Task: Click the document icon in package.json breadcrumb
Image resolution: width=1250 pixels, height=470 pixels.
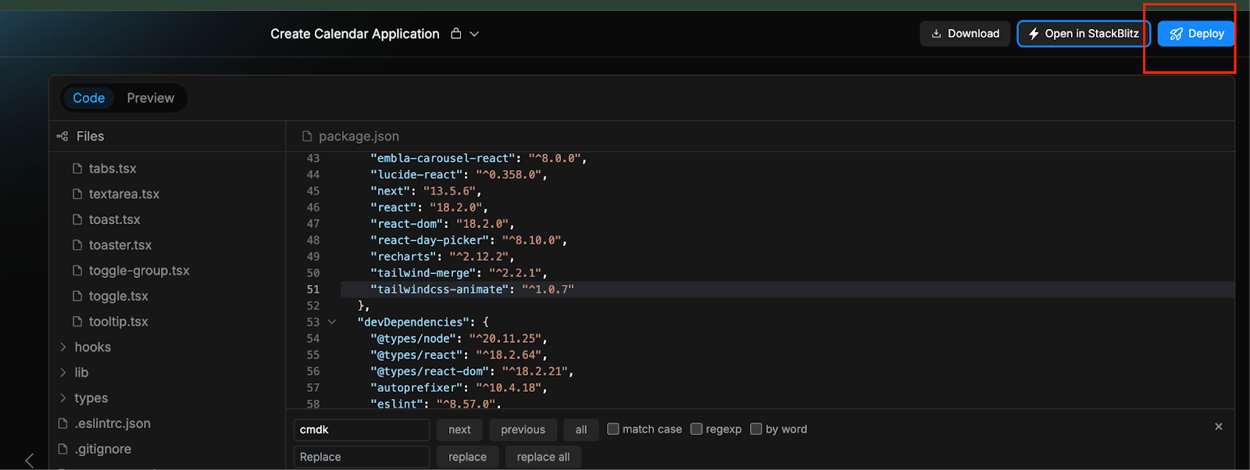Action: (307, 136)
